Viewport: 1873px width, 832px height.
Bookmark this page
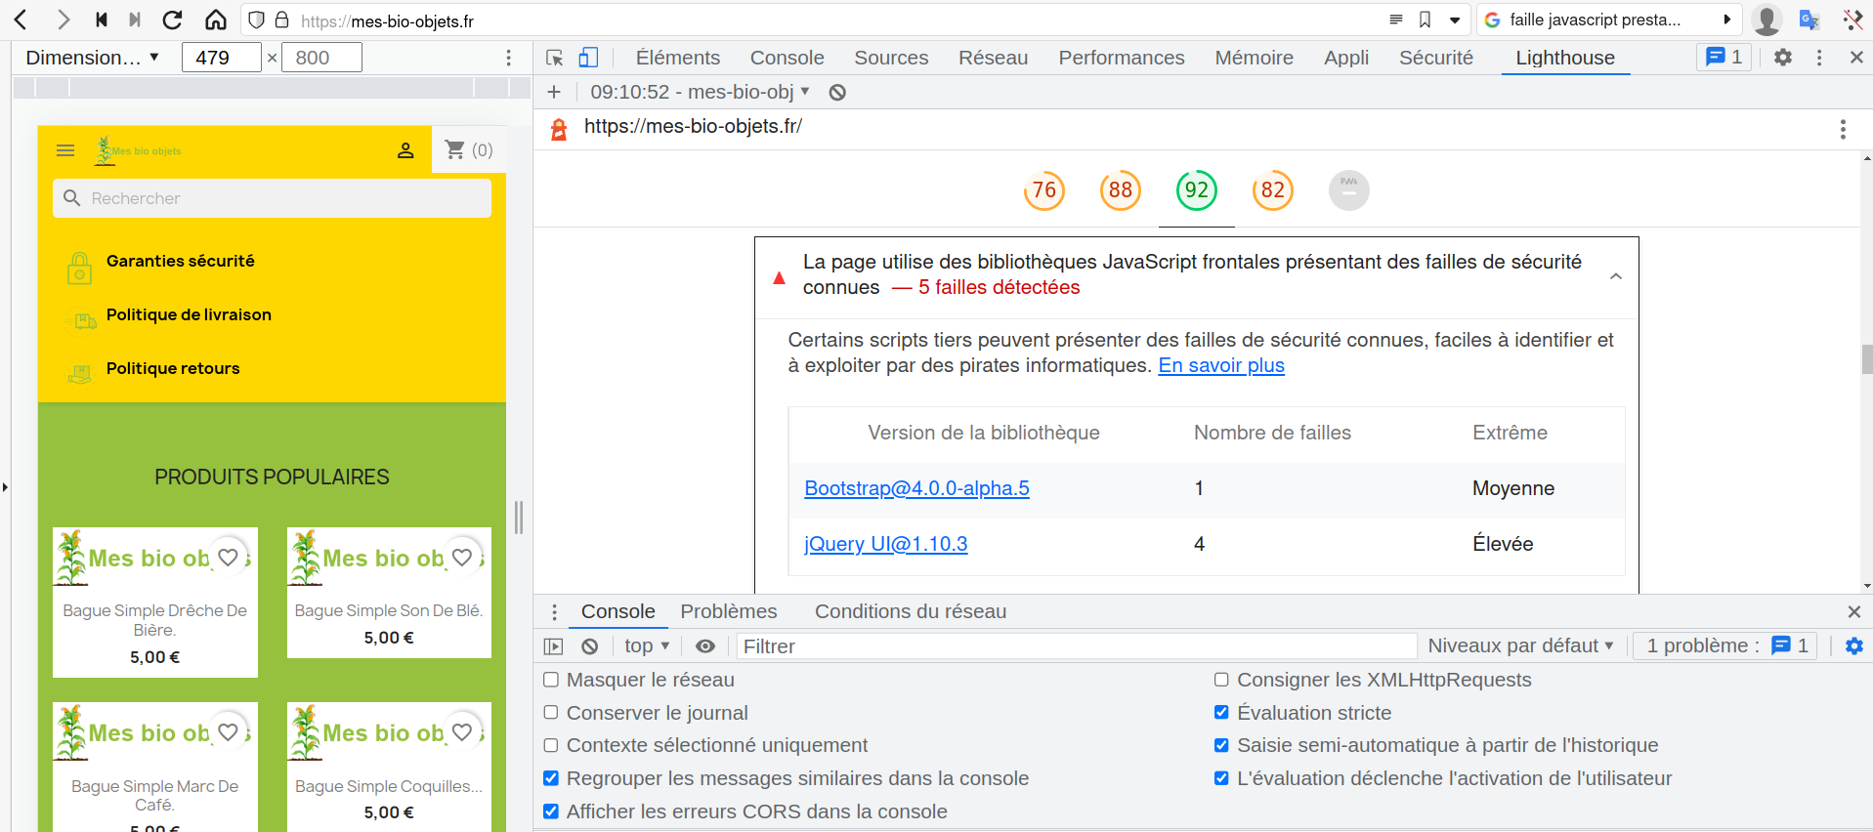tap(1425, 20)
